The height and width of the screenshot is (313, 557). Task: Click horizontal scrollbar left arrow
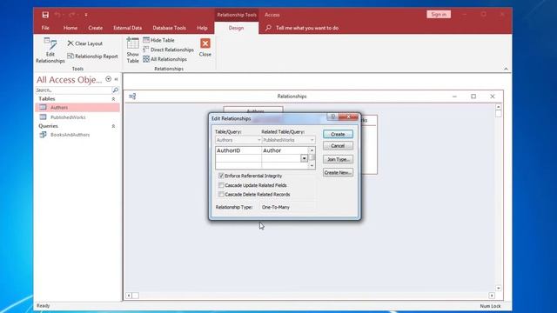[129, 296]
